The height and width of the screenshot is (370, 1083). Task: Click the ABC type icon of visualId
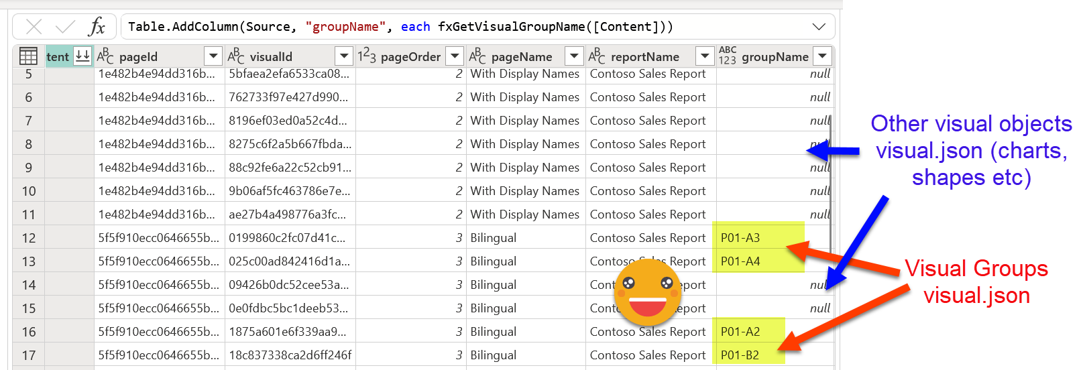(x=236, y=56)
